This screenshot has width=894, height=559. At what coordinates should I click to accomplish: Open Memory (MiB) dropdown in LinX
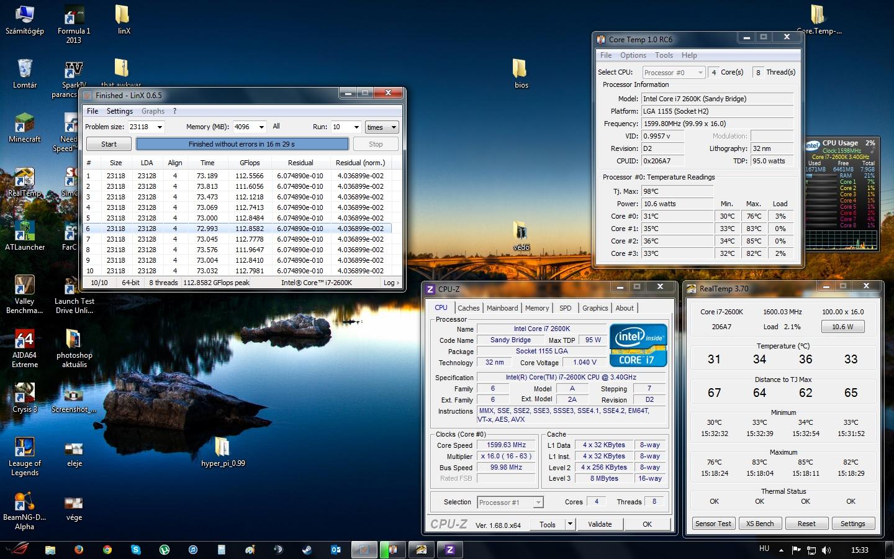(x=261, y=127)
